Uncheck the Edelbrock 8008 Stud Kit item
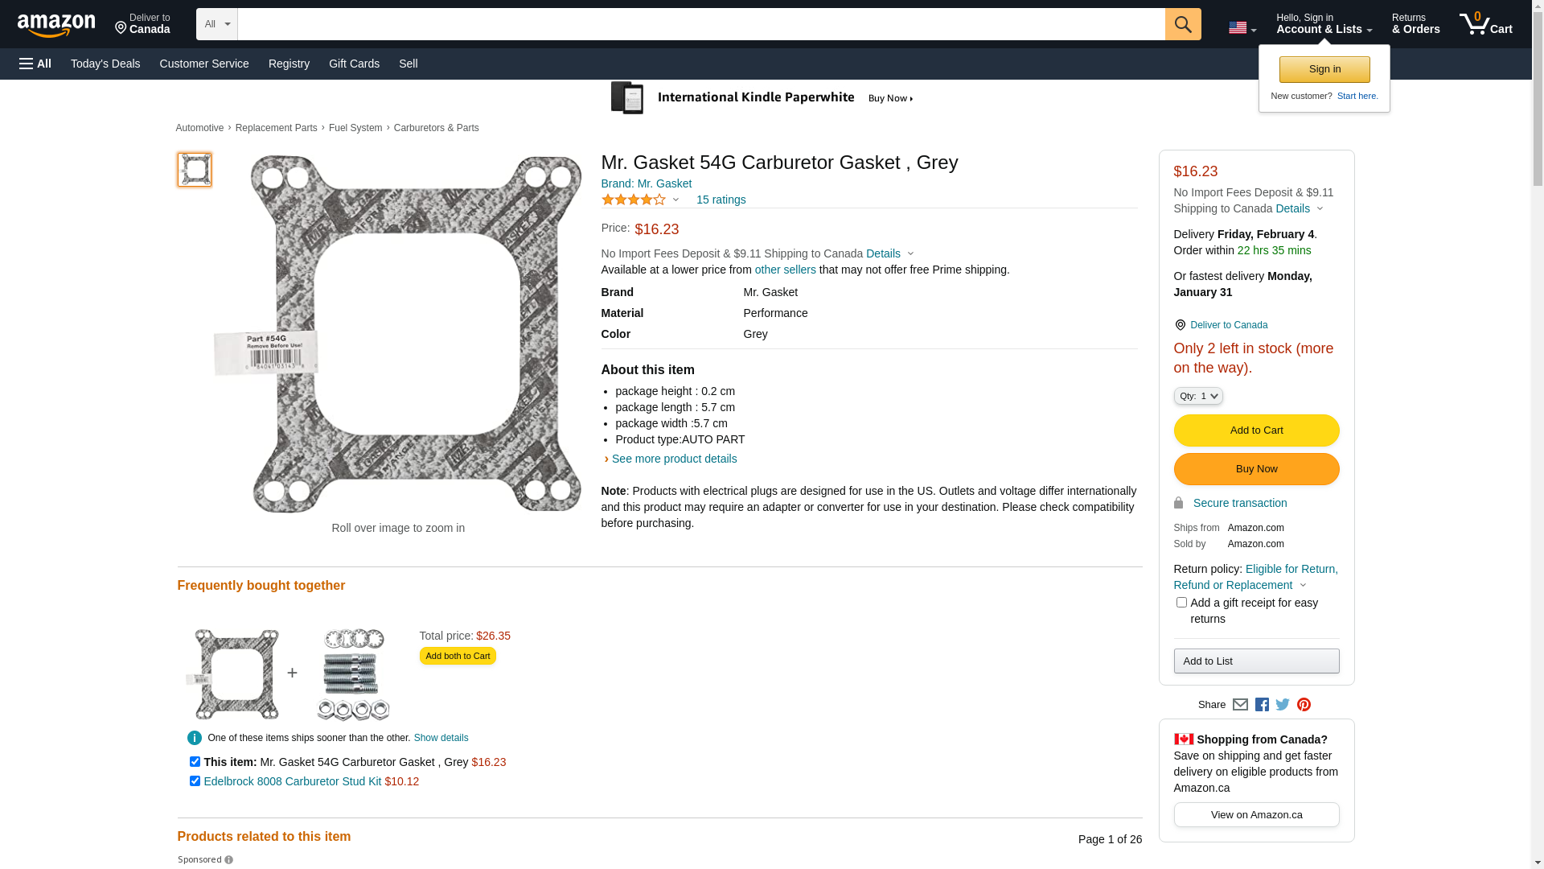Image resolution: width=1544 pixels, height=869 pixels. click(x=195, y=781)
